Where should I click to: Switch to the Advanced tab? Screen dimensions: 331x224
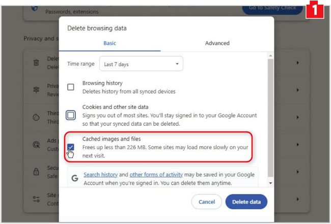point(217,43)
